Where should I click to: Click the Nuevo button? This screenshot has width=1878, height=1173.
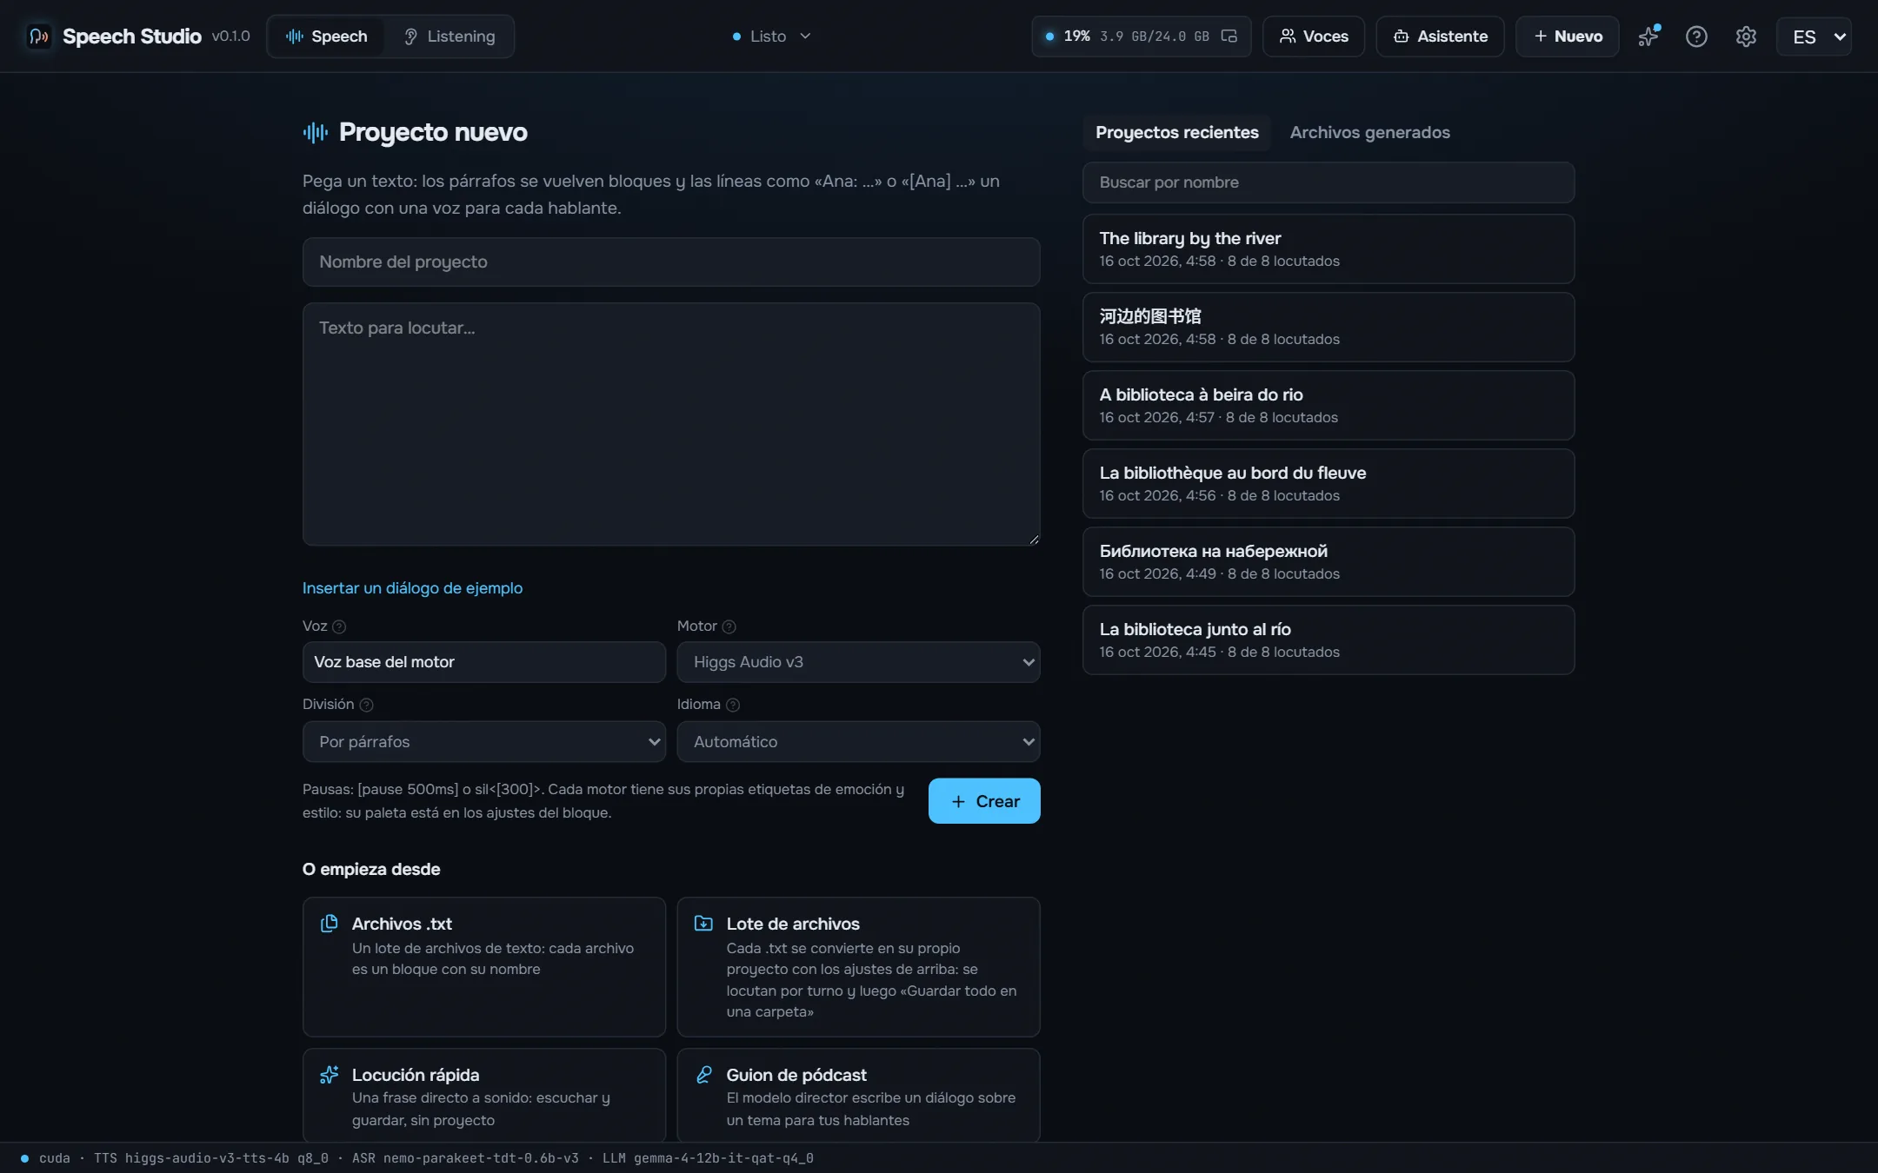click(1567, 36)
